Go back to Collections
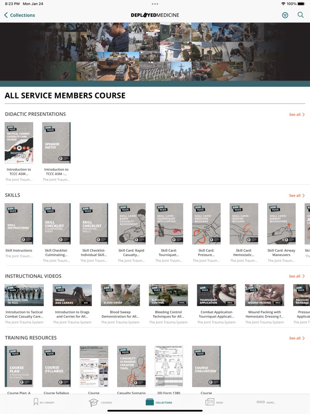 (19, 15)
